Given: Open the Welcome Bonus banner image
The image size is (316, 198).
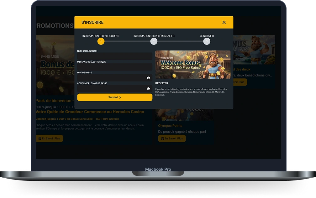Looking at the screenshot, I should [x=193, y=65].
